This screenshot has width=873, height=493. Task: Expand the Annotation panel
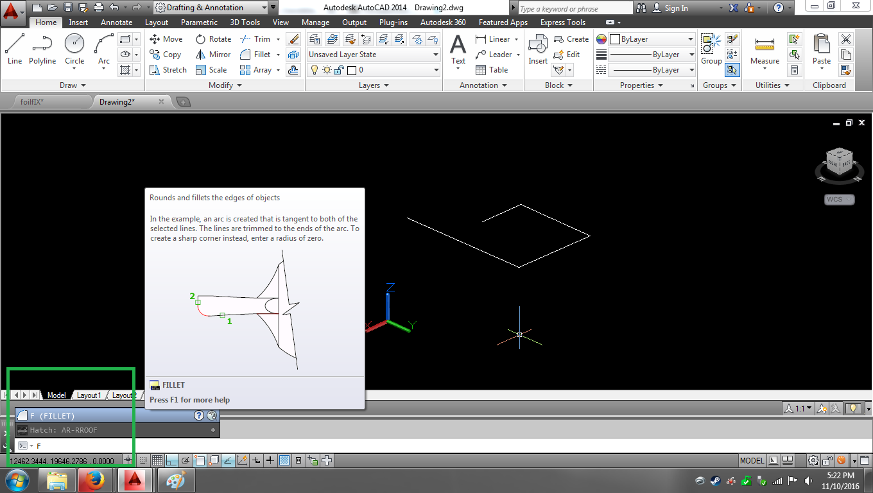click(483, 85)
